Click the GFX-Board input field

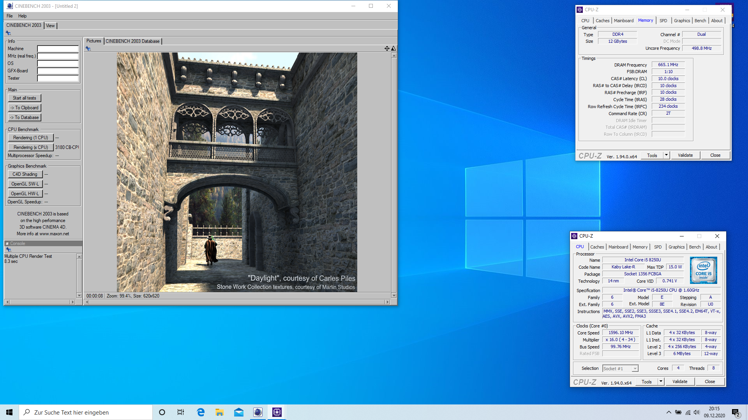coord(58,71)
